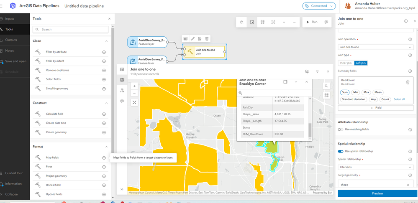Image resolution: width=418 pixels, height=203 pixels.
Task: Zoom to feature icon in popup
Action: (240, 93)
